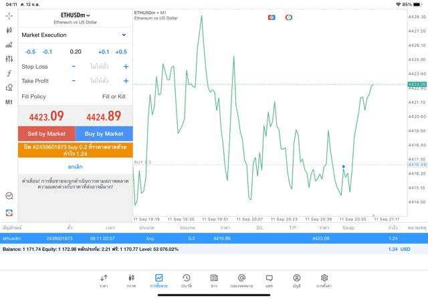Viewport: 428px width, 299px height.
Task: Expand the ETHUSDm symbol selector
Action: coord(75,15)
